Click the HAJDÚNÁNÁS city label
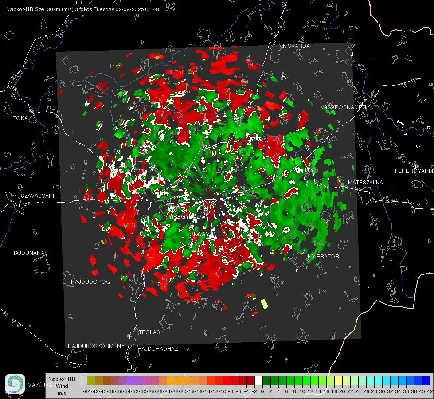434x399 pixels. (29, 253)
